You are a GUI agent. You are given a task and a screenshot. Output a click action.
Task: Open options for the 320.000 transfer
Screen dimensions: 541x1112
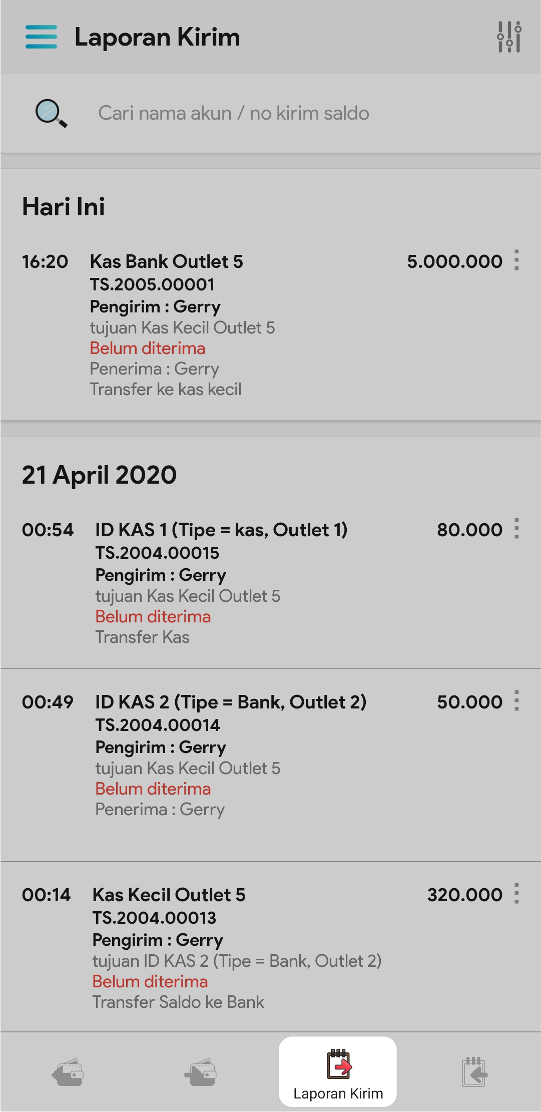coord(516,894)
